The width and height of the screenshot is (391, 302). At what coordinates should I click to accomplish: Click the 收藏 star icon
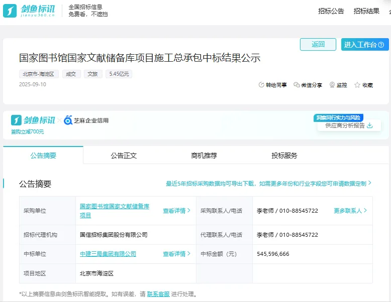coord(357,85)
